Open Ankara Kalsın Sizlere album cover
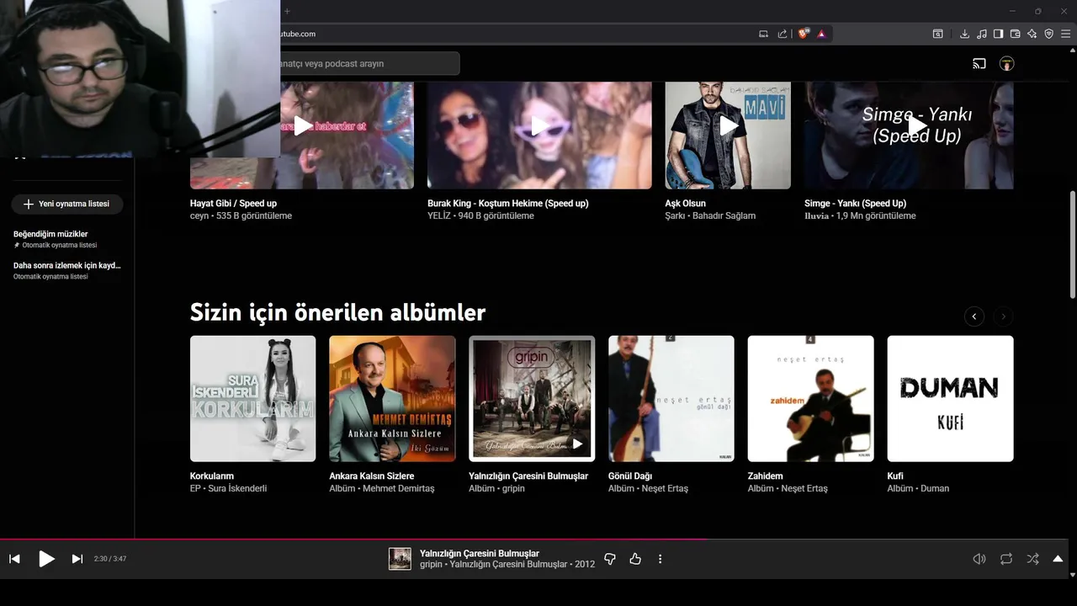The image size is (1077, 606). pos(392,399)
